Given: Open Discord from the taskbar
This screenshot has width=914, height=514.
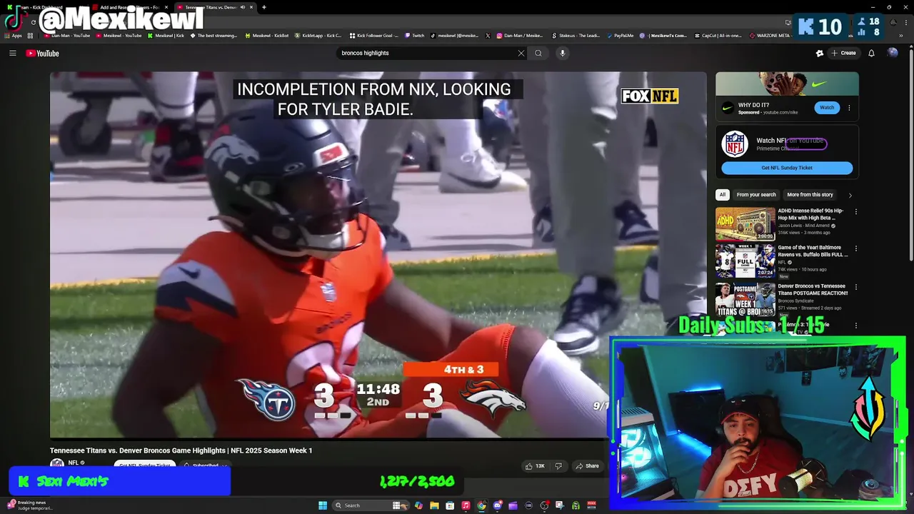Looking at the screenshot, I should coord(498,505).
